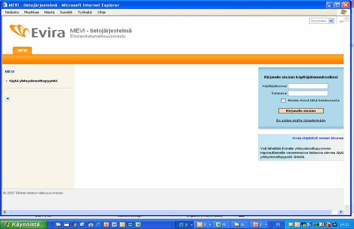Click the Käyttäjätunnus input field

pos(308,86)
